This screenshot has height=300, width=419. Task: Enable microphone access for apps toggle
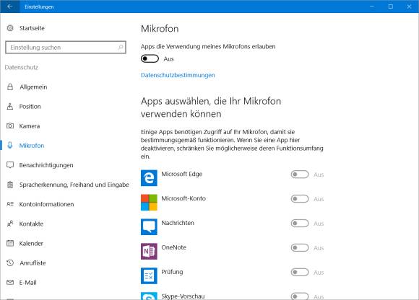[x=150, y=58]
